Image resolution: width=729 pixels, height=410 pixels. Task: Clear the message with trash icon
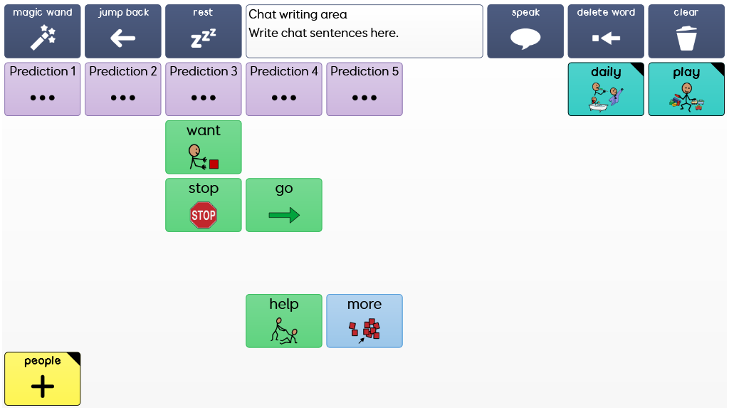tap(686, 31)
